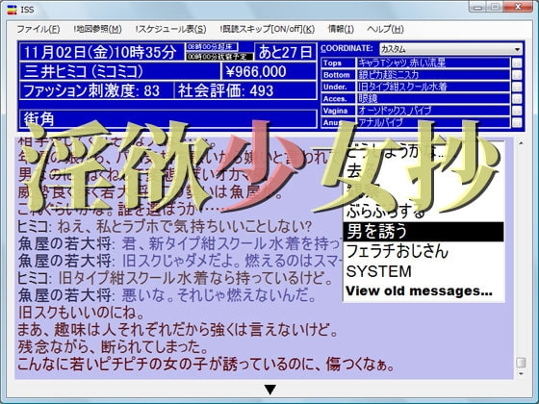539x404 pixels.
Task: Minimize the ISS window
Action: 477,7
